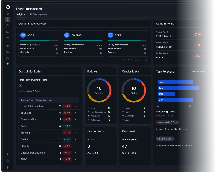Click the Apr bar in Task Forecast

coord(175,100)
